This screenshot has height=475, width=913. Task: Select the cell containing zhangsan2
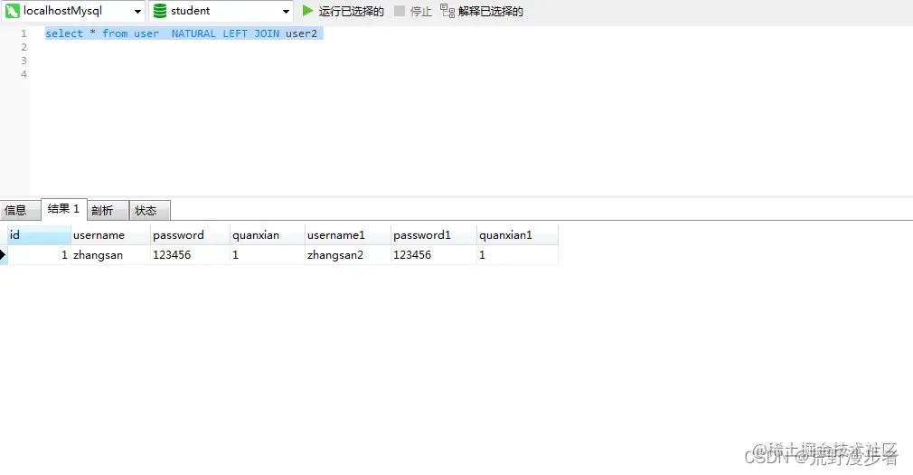(348, 255)
